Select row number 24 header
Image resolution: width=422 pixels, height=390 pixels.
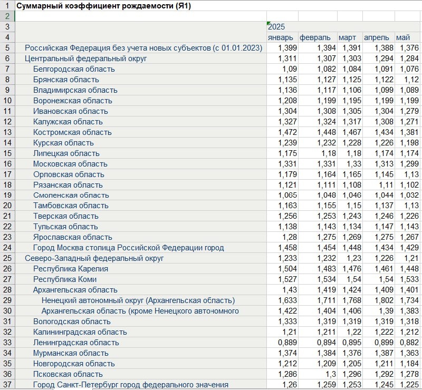pos(7,248)
